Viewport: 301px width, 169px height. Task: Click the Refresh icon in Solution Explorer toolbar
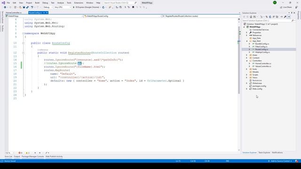(270, 17)
